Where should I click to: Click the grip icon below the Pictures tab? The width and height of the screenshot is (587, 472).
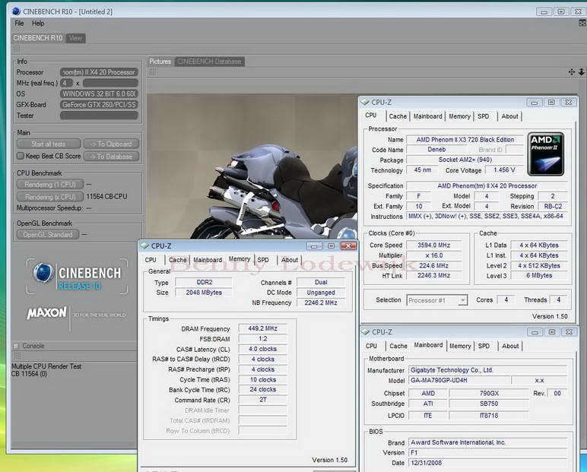153,73
